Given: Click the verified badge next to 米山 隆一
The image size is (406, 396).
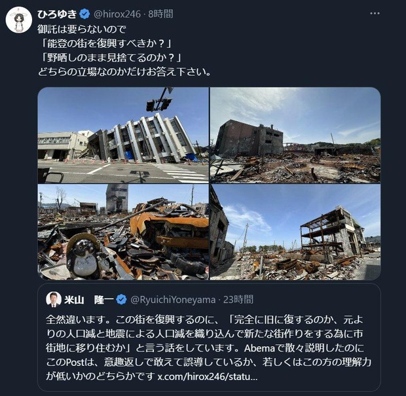Looking at the screenshot, I should (121, 300).
